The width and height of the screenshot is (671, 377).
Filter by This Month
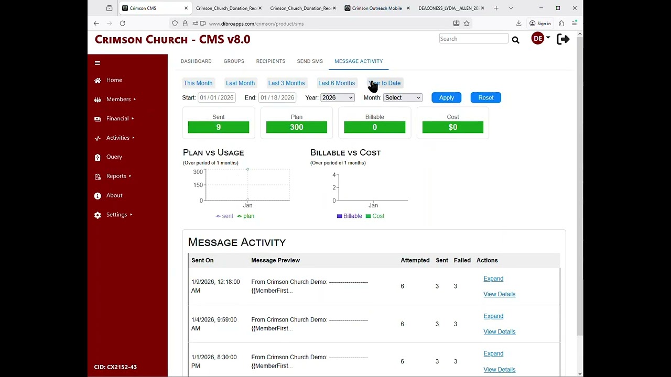pos(198,83)
